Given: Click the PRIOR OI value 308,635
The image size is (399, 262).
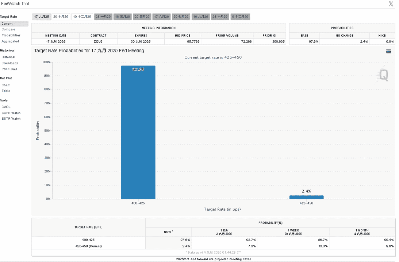Looking at the screenshot, I should click(279, 41).
